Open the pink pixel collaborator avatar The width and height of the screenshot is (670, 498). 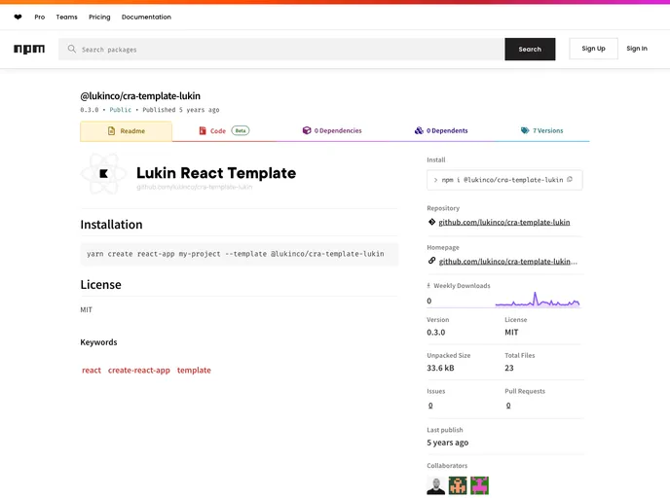pos(479,485)
